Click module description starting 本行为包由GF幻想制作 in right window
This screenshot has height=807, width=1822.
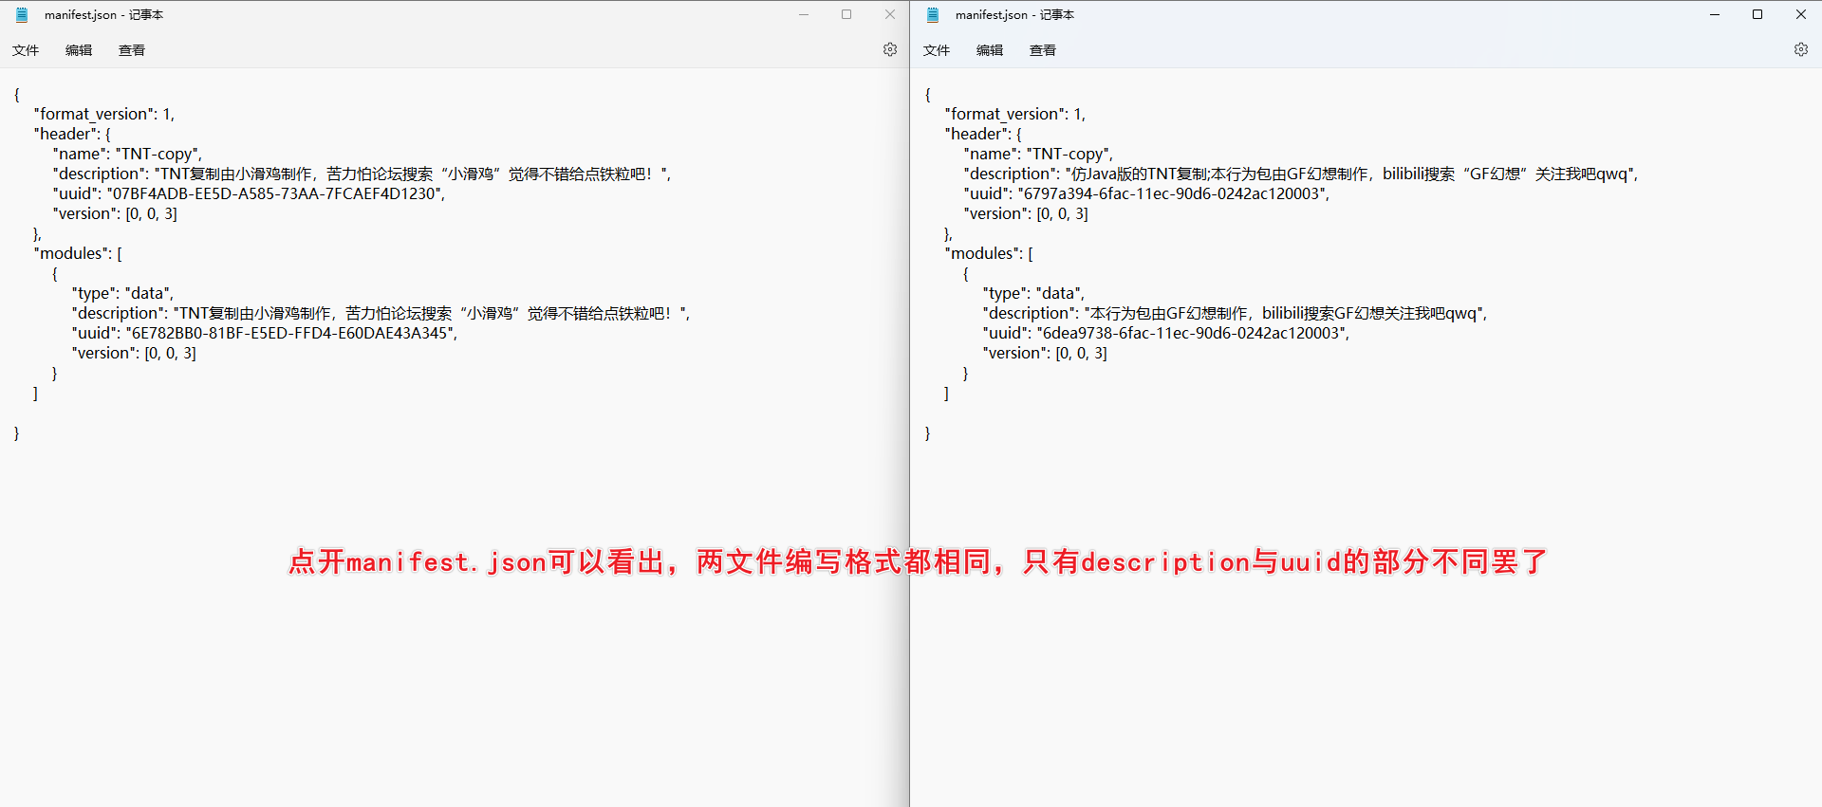(x=1235, y=313)
